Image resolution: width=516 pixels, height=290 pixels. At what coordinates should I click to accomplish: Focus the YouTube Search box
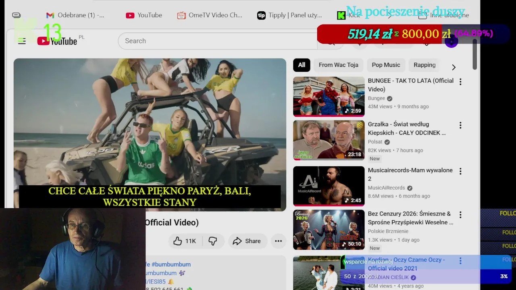pos(218,41)
